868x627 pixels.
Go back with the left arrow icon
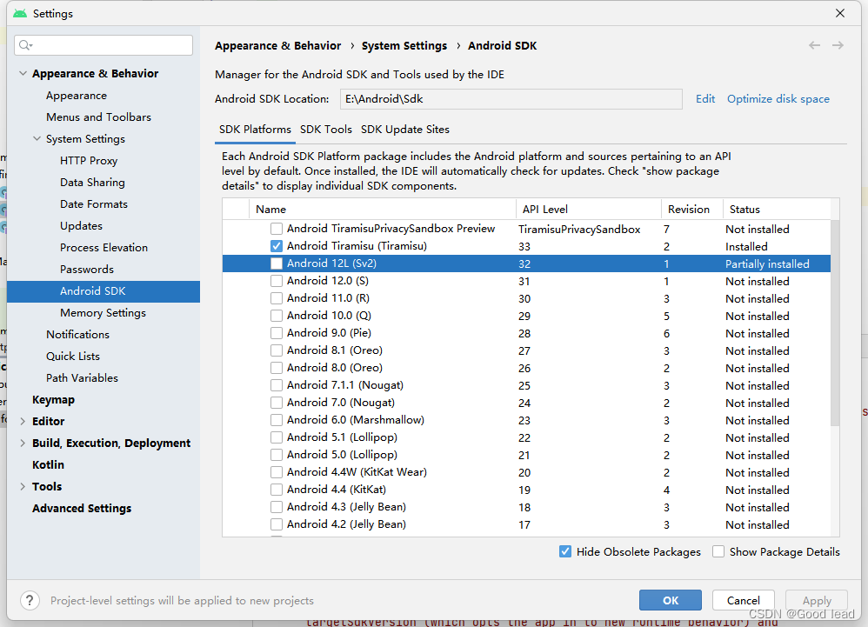(814, 45)
